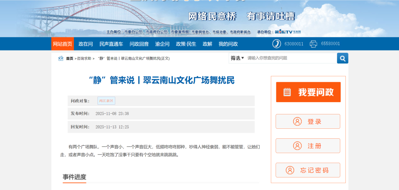Screen dimensions: 399x190
Task: Click the user icon on 登录 button
Action: (x=297, y=121)
